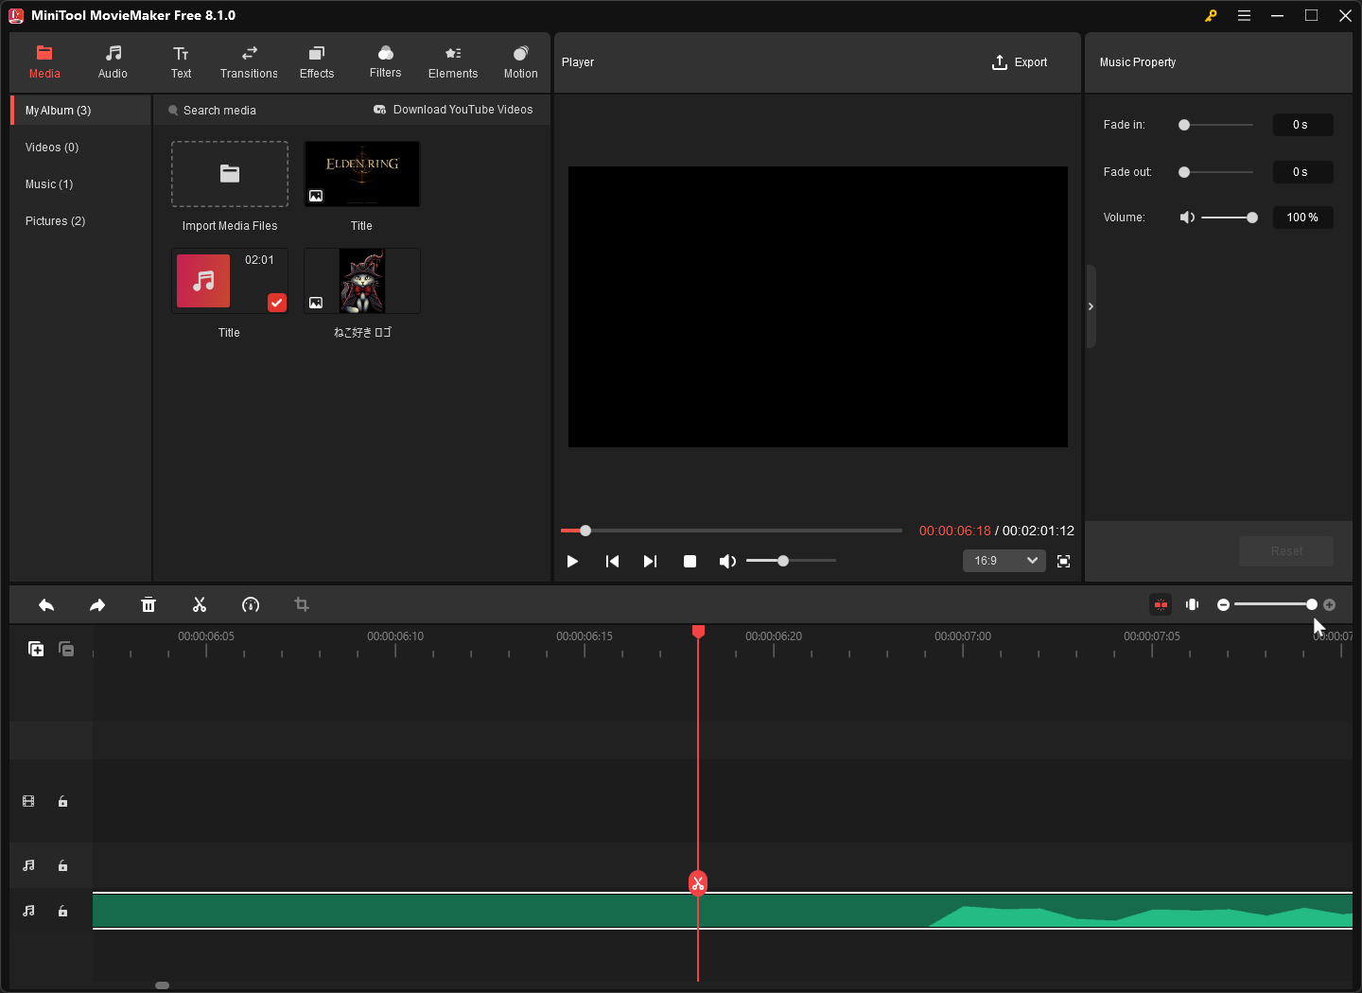The height and width of the screenshot is (993, 1362).
Task: Split clip using the scissors toolbar icon
Action: pos(200,605)
